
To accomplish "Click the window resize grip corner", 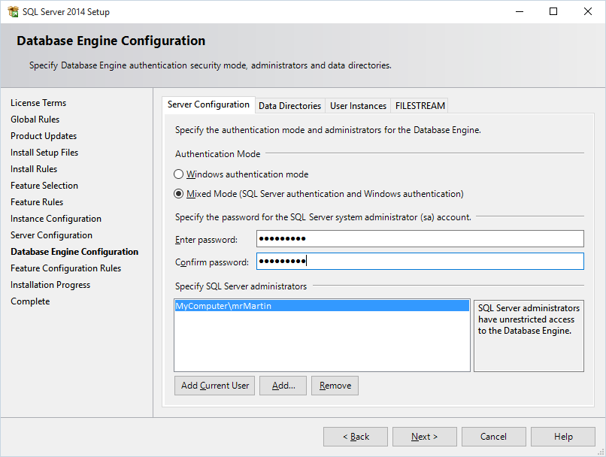I will pos(601,452).
